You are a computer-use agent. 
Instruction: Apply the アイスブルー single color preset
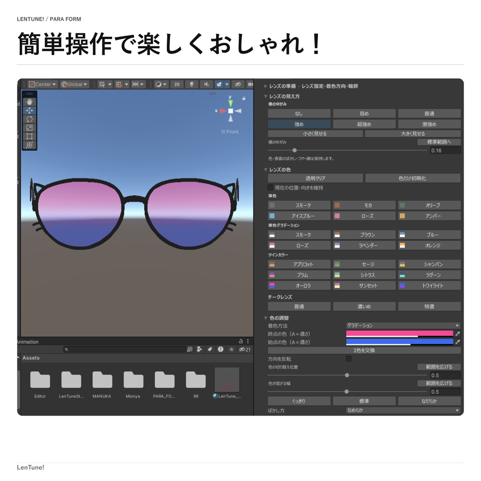299,216
